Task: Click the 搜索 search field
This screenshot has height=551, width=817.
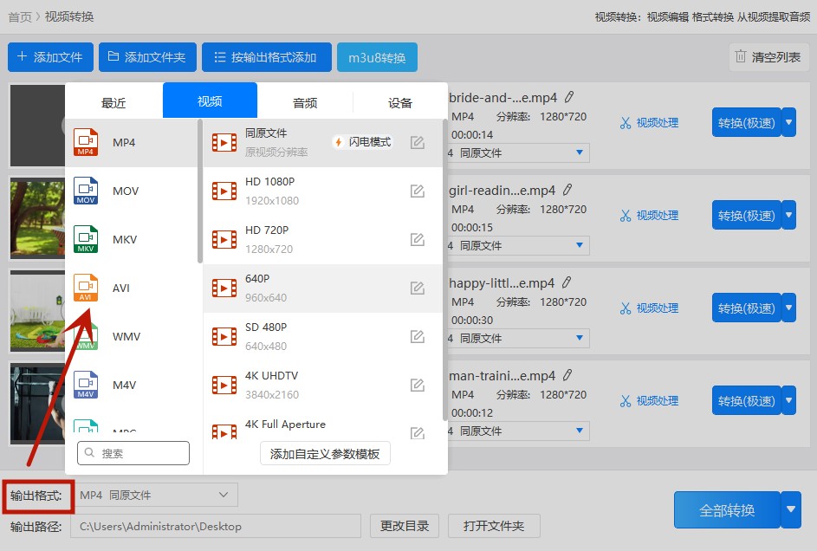Action: [133, 453]
